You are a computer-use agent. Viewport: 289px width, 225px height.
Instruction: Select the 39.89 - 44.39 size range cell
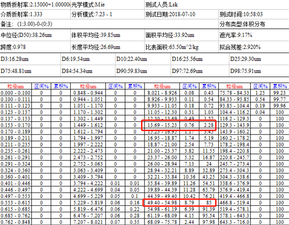(162, 190)
